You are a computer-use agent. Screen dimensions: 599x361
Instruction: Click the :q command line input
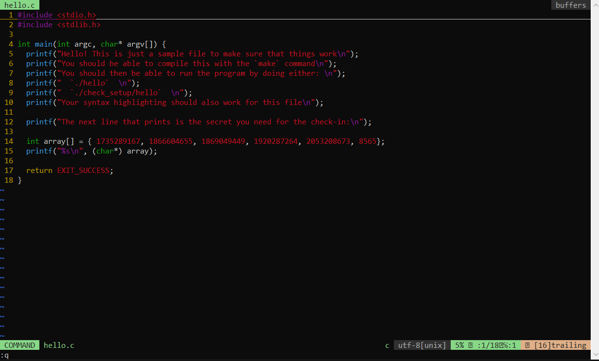click(x=4, y=355)
